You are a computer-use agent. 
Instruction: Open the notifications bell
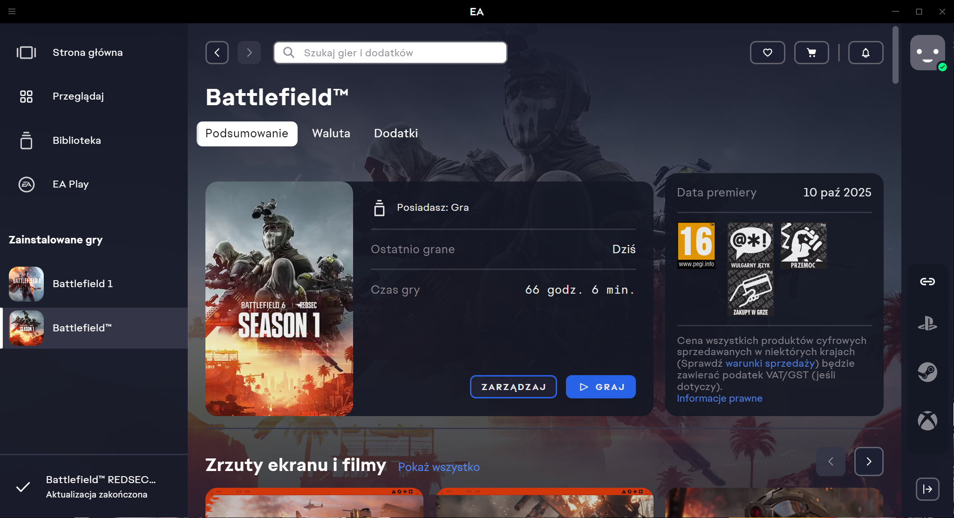click(x=865, y=53)
